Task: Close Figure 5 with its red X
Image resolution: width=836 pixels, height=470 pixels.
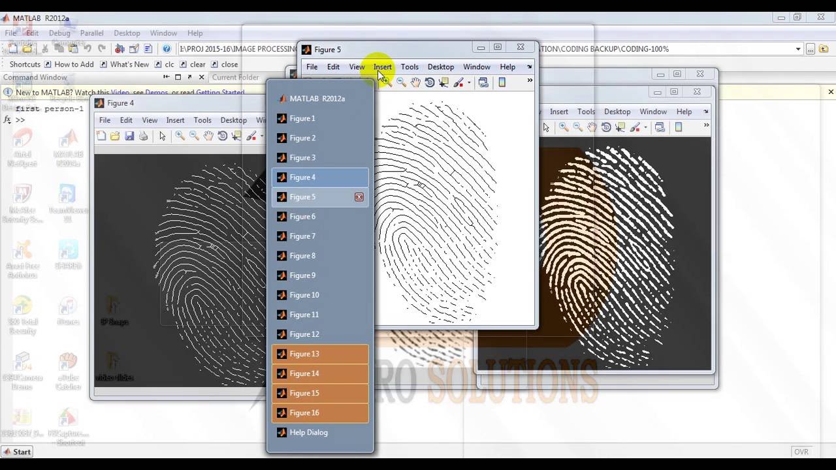Action: point(359,196)
